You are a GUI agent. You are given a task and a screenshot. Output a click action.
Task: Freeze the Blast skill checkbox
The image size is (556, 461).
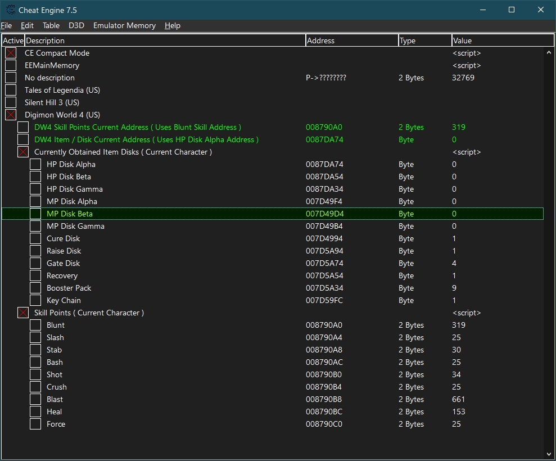pos(35,399)
